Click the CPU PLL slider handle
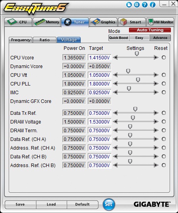Screen dimensions: 178x213 coord(138,80)
